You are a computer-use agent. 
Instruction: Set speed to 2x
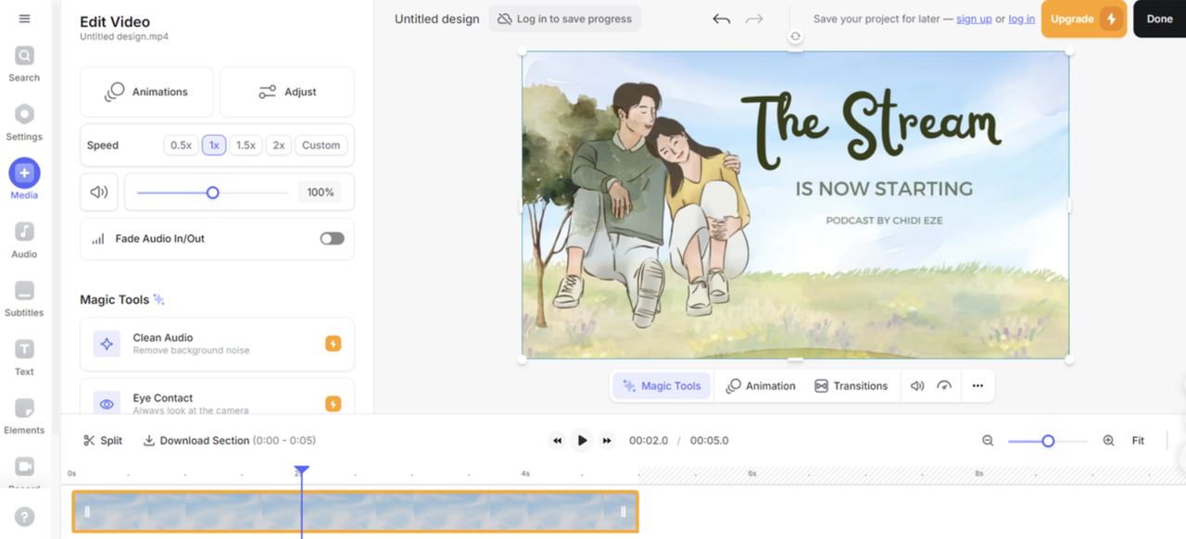tap(278, 145)
